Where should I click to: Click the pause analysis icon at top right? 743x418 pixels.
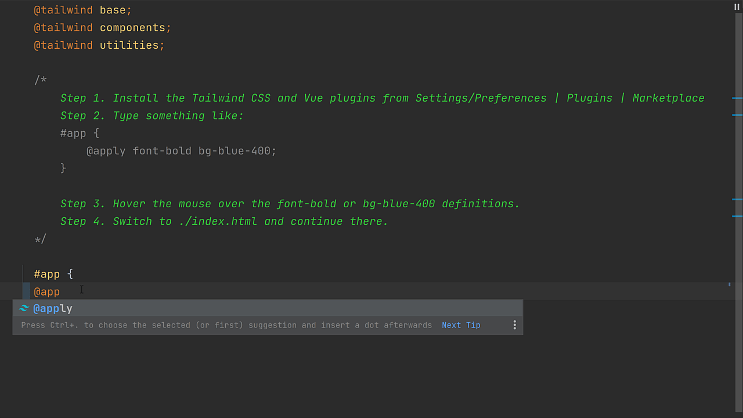tap(736, 7)
